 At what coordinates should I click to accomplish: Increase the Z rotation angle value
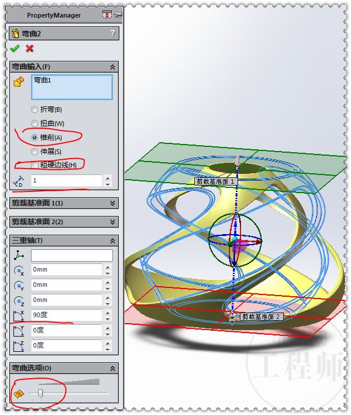click(108, 343)
